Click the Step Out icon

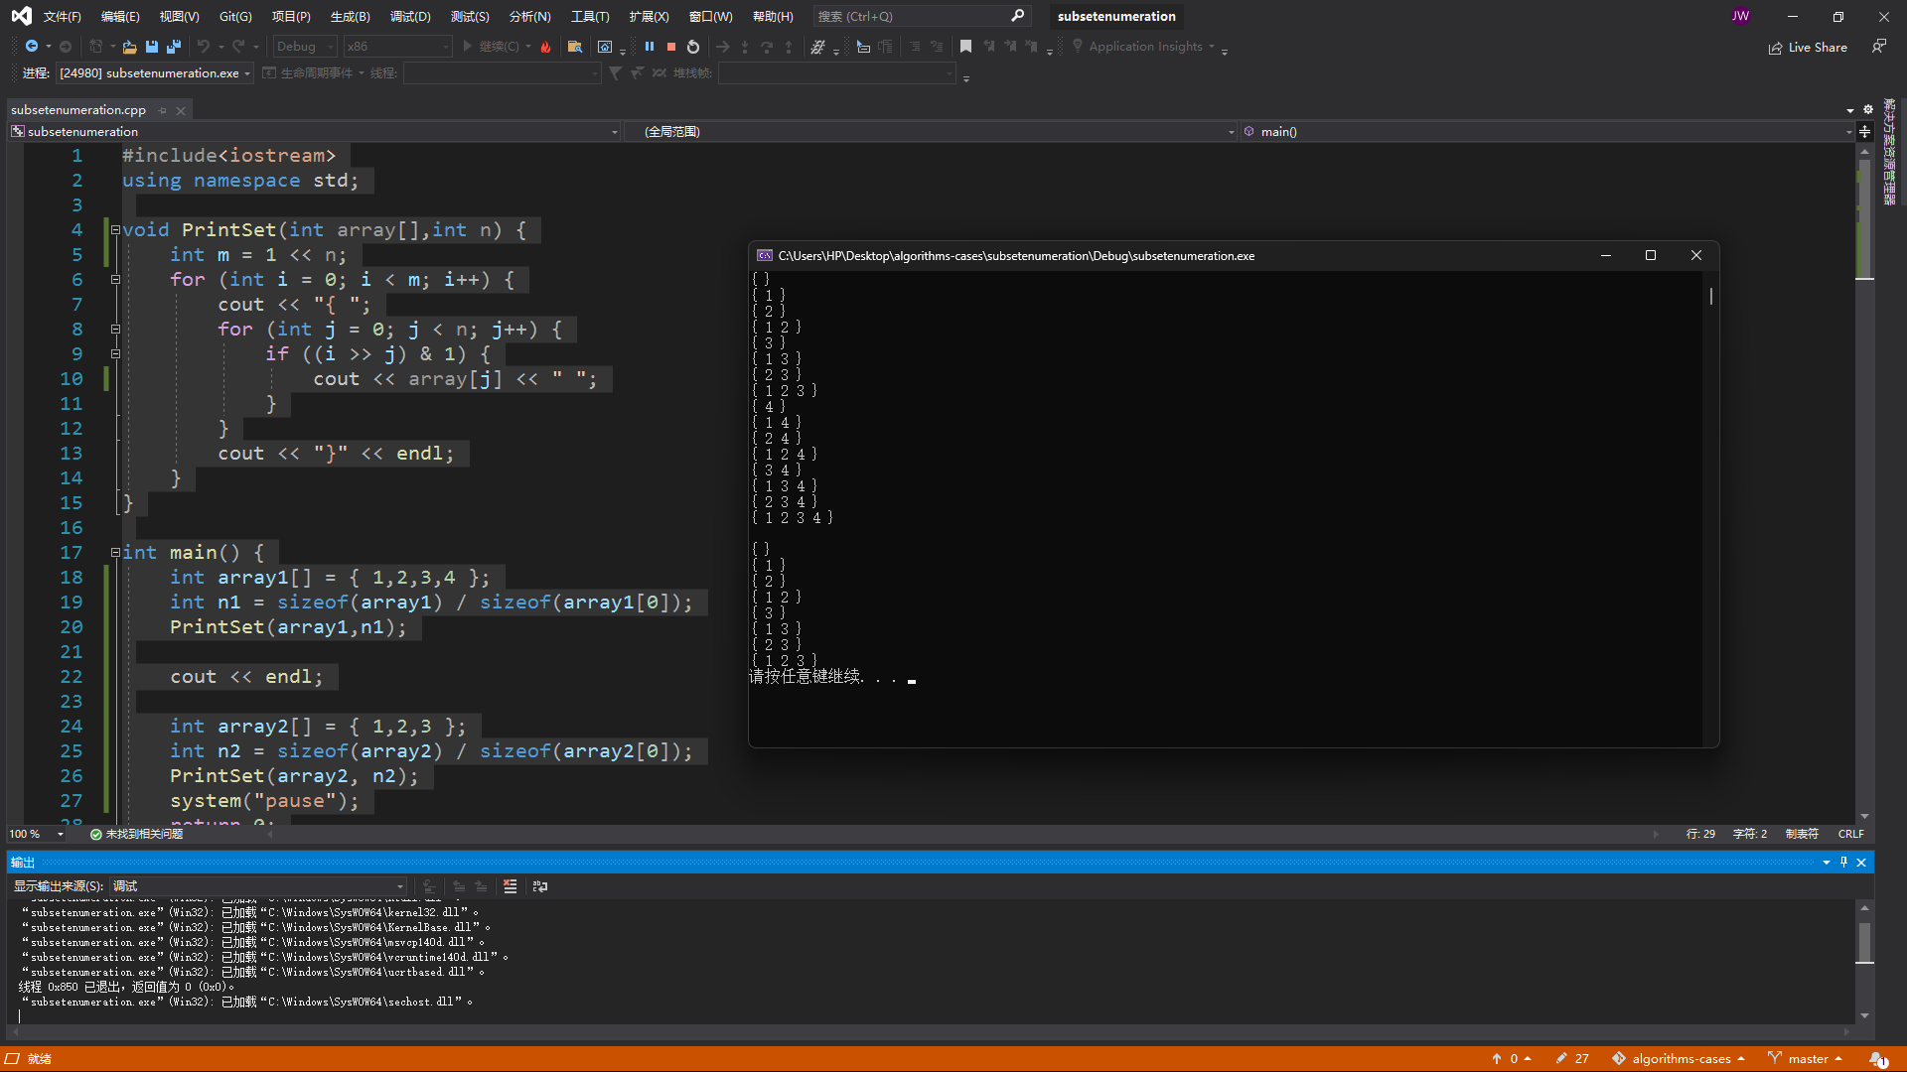coord(789,47)
